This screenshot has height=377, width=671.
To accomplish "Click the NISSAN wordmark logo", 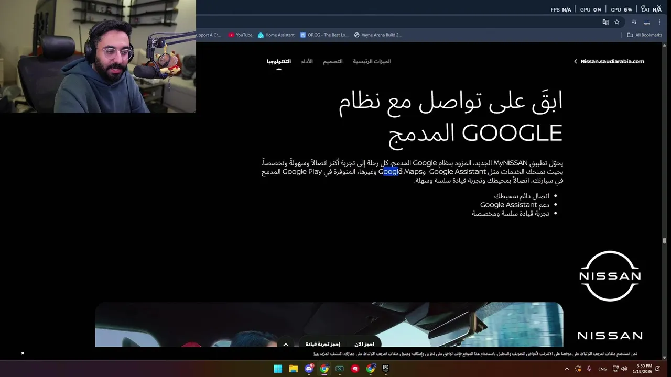I will click(x=610, y=336).
